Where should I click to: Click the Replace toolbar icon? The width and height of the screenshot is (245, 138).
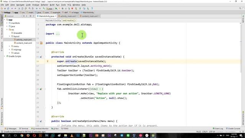coord(33,8)
